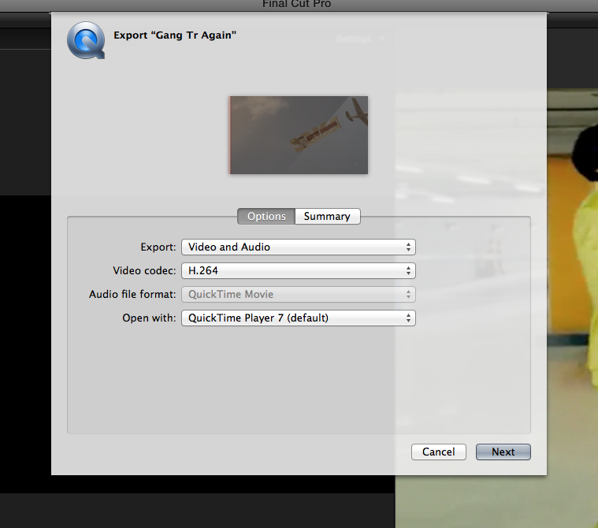Switch to the Summary tab
The image size is (598, 528).
tap(327, 216)
